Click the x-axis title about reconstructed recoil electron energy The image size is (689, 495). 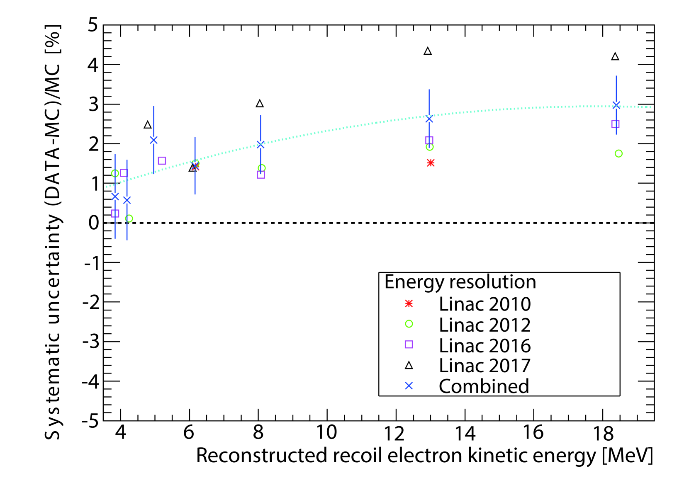424,456
